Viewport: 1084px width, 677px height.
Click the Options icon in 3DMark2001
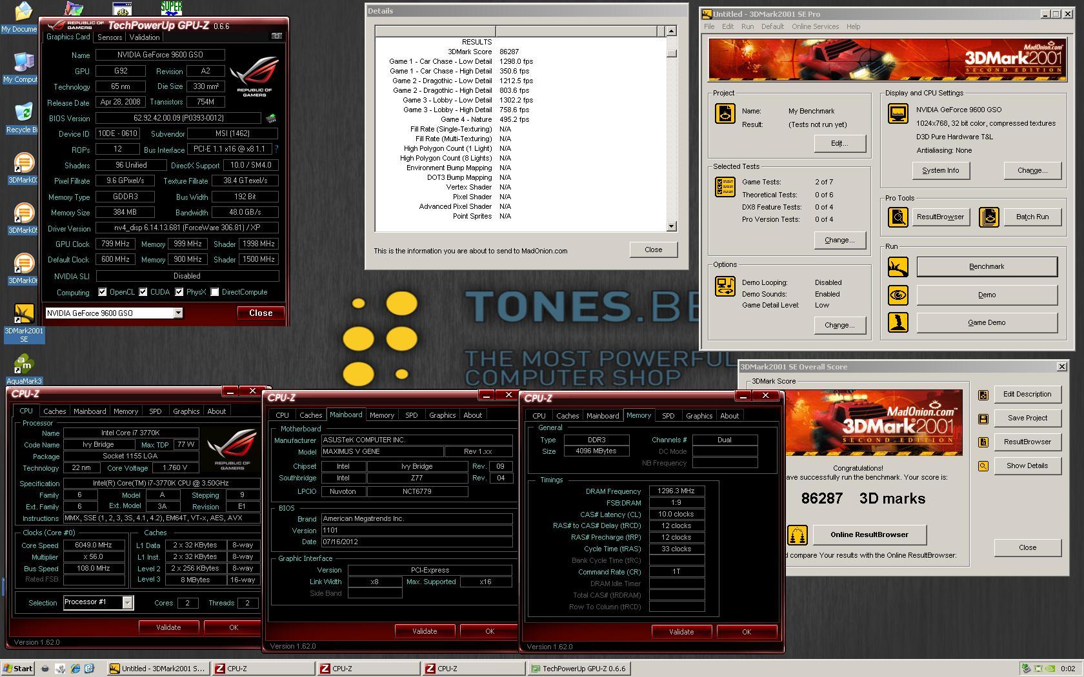pos(725,286)
